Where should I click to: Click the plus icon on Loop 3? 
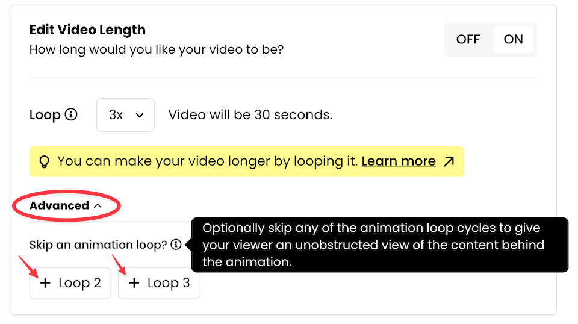point(134,282)
